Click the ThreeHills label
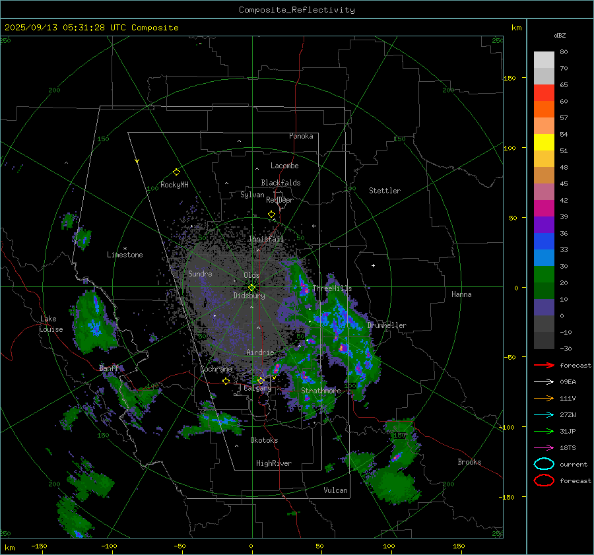 pos(332,288)
